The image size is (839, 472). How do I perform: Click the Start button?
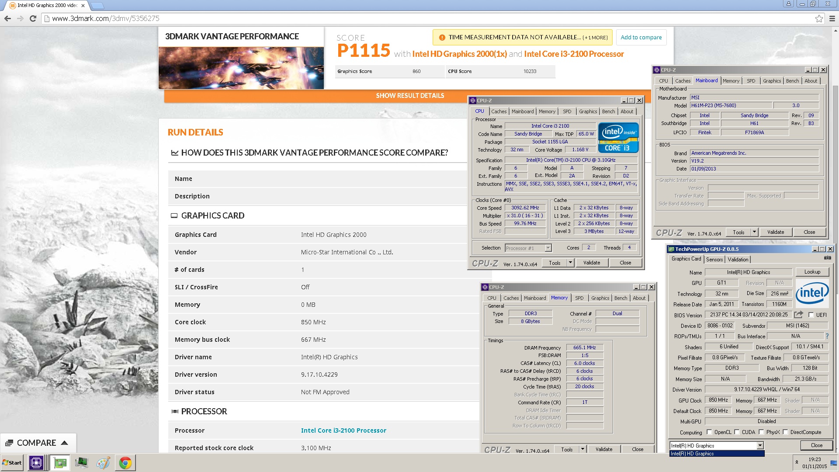(x=12, y=463)
